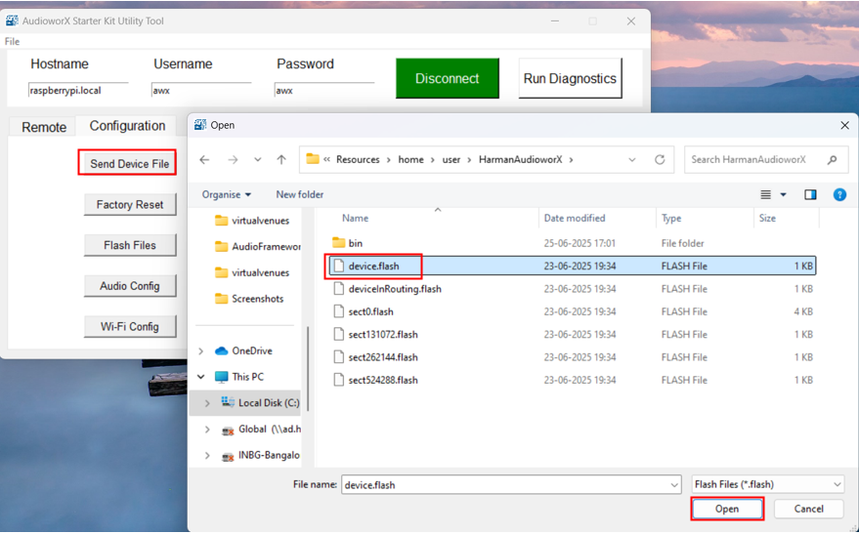The image size is (859, 534).
Task: Select the Global network drive
Action: pyautogui.click(x=261, y=430)
